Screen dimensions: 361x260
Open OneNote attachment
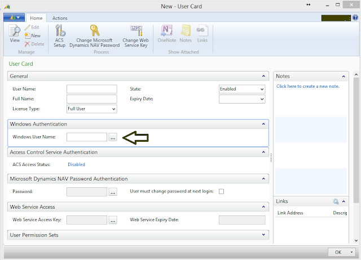click(x=167, y=34)
